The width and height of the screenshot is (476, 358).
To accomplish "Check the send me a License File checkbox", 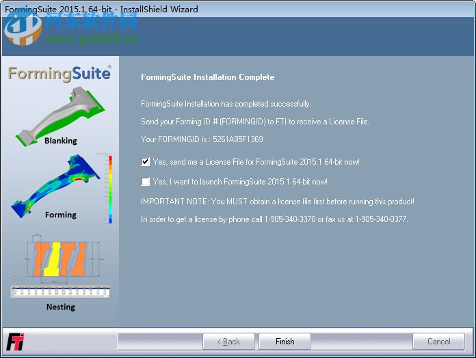I will pyautogui.click(x=146, y=162).
